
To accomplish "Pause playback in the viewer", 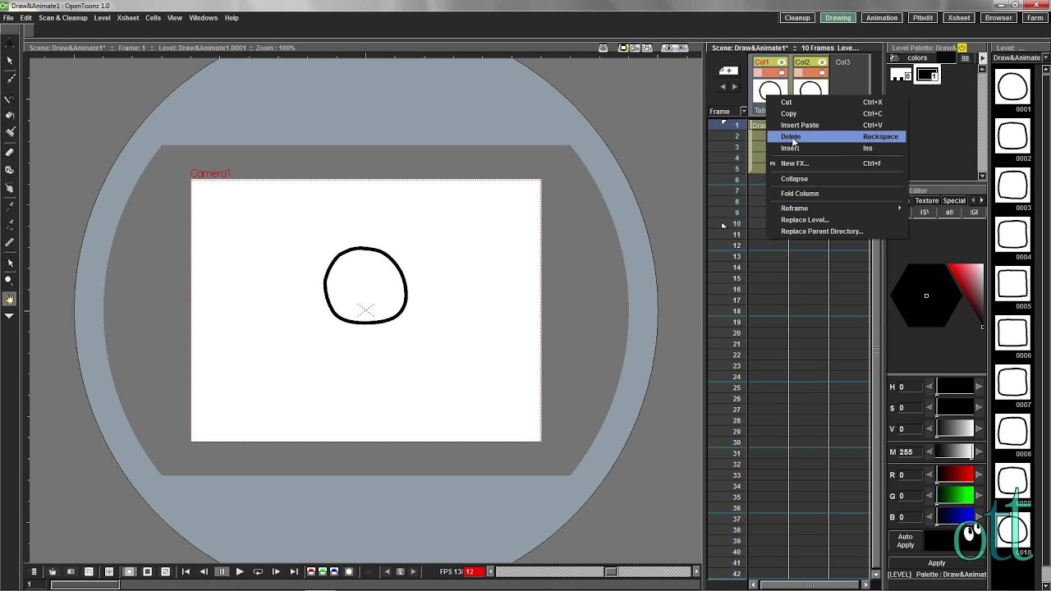I will click(x=222, y=571).
